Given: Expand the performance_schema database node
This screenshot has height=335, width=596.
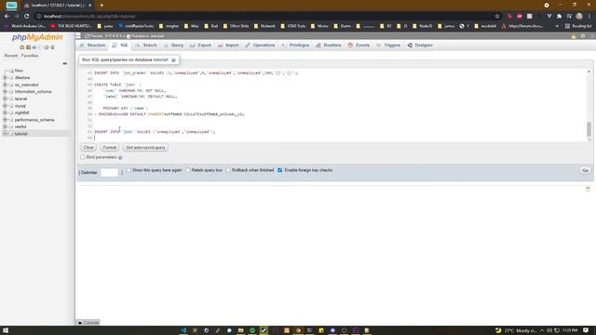Looking at the screenshot, I should tap(5, 120).
